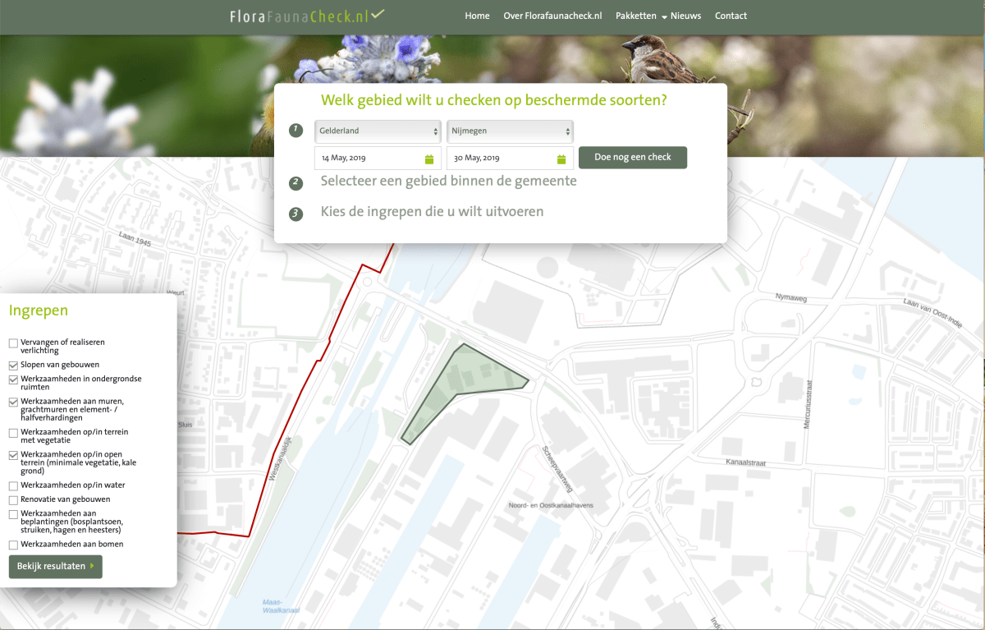The height and width of the screenshot is (630, 985).
Task: Open the Gelderland province dropdown
Action: tap(378, 131)
